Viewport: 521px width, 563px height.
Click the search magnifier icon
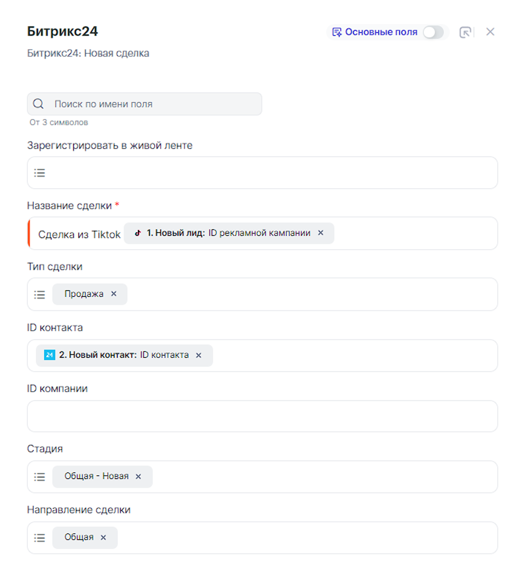(x=38, y=104)
